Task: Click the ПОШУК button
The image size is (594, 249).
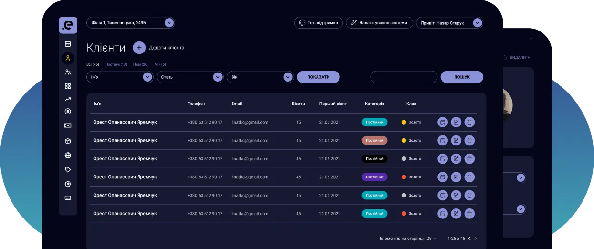Action: [x=462, y=77]
